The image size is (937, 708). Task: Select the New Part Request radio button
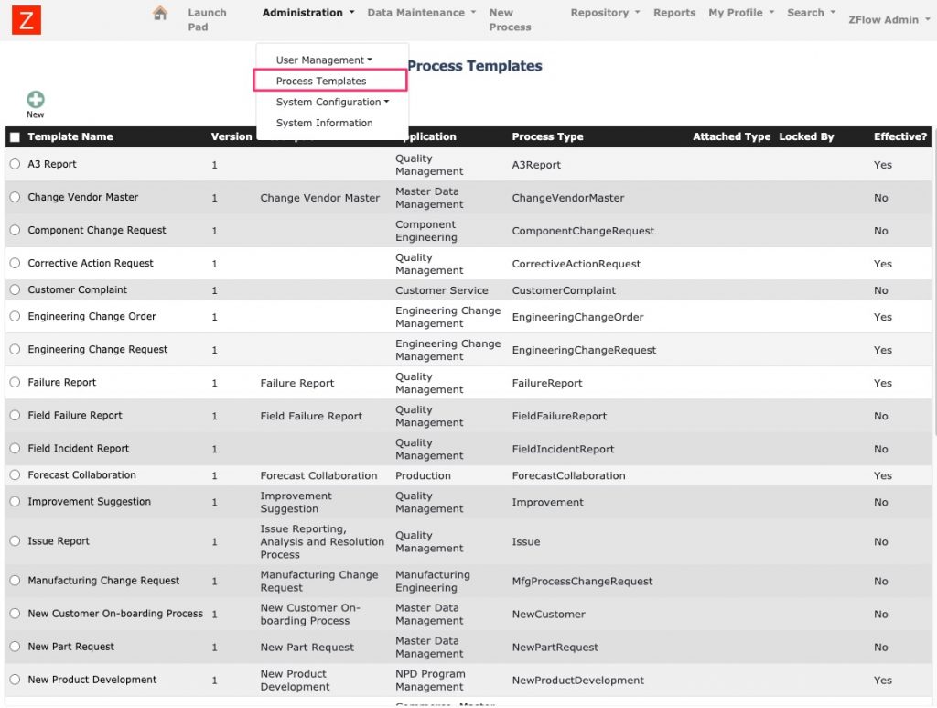(15, 646)
